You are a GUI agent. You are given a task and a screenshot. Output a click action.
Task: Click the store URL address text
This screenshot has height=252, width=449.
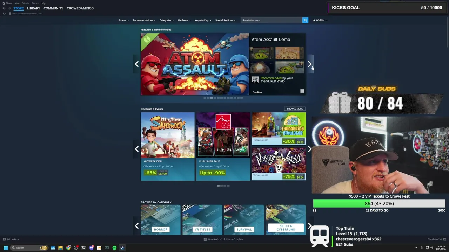(x=27, y=13)
